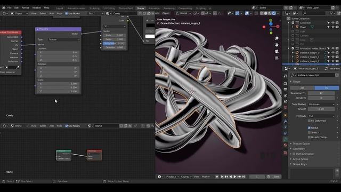Open the Texture properties tab icon
The image size is (341, 192).
point(286,153)
